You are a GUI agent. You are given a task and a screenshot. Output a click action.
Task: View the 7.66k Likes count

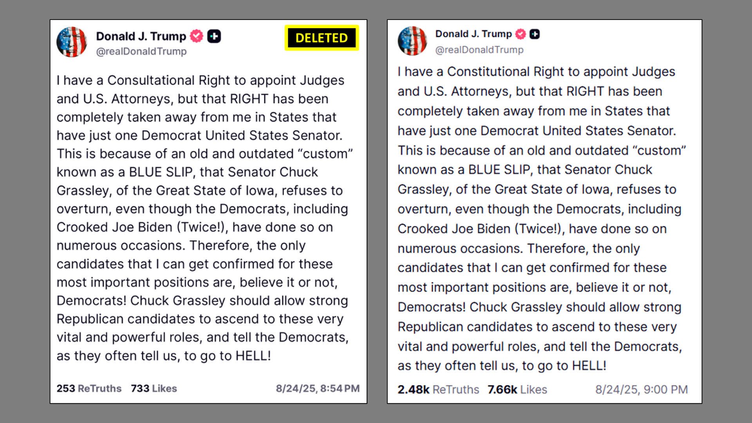(517, 390)
